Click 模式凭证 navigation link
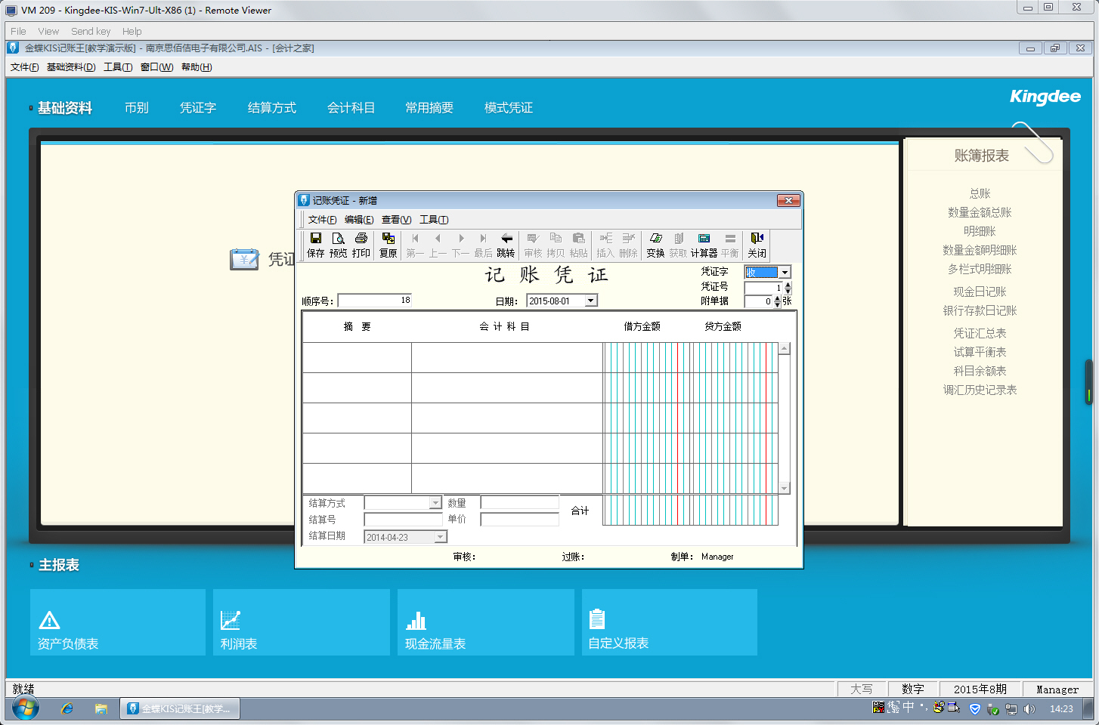The width and height of the screenshot is (1099, 725). point(509,108)
